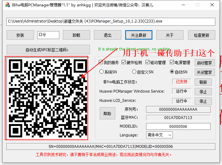The image size is (222, 165).
Task: Open the 关于 about button
Action: point(170,35)
